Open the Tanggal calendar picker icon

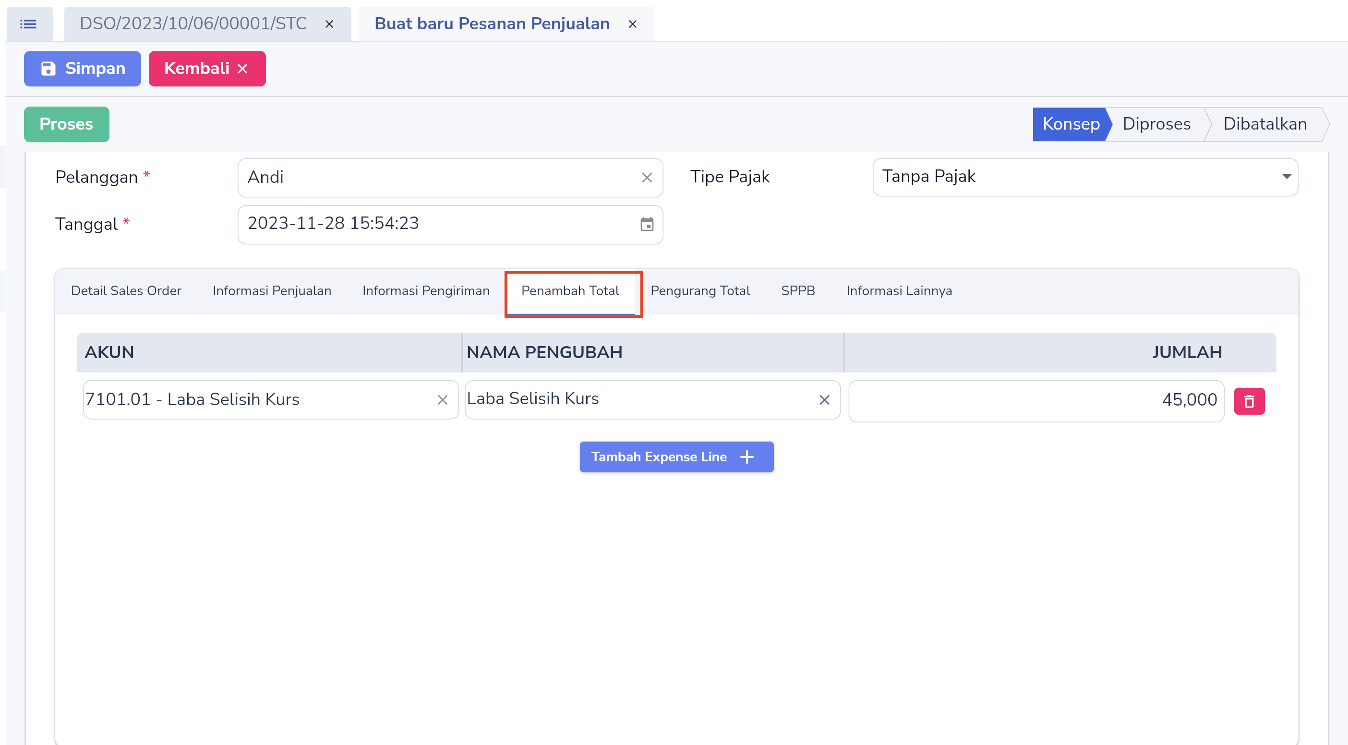(x=647, y=225)
